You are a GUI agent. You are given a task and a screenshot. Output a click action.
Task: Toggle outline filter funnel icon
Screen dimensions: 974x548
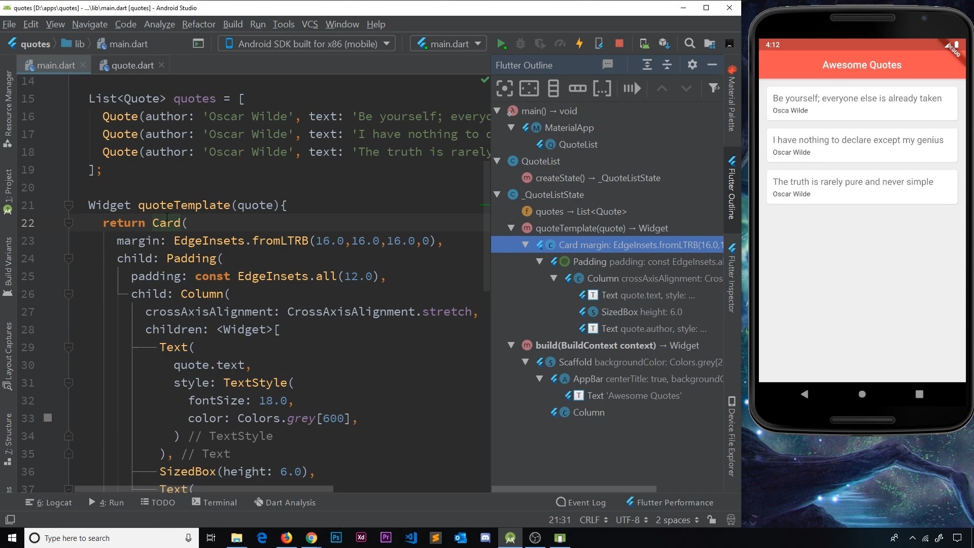pos(714,88)
